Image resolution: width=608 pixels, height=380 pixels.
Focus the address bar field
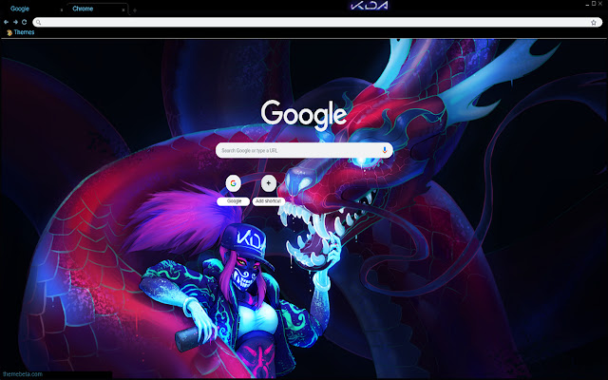pos(317,23)
